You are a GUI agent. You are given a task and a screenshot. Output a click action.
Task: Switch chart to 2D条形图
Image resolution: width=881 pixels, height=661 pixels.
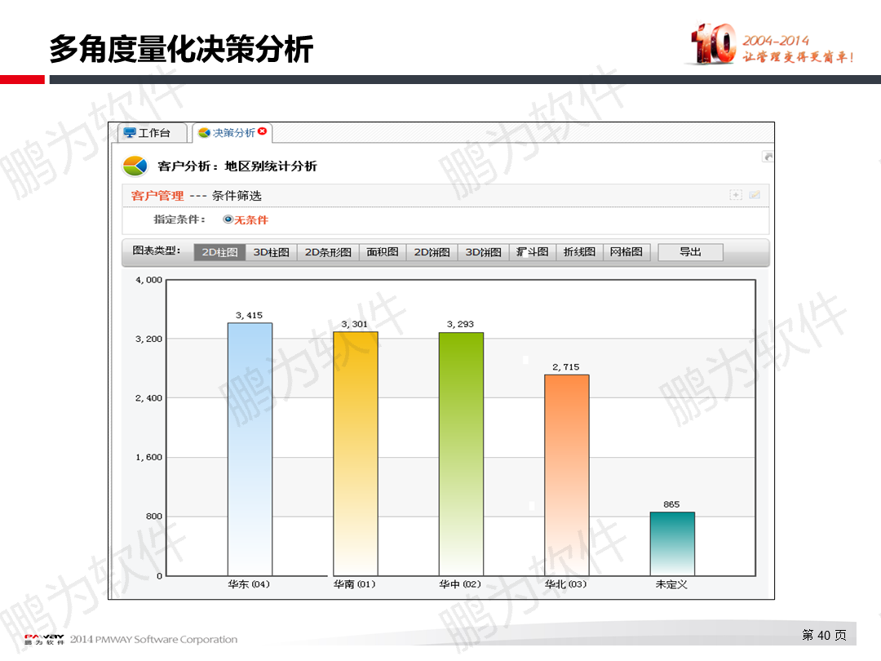click(x=328, y=252)
